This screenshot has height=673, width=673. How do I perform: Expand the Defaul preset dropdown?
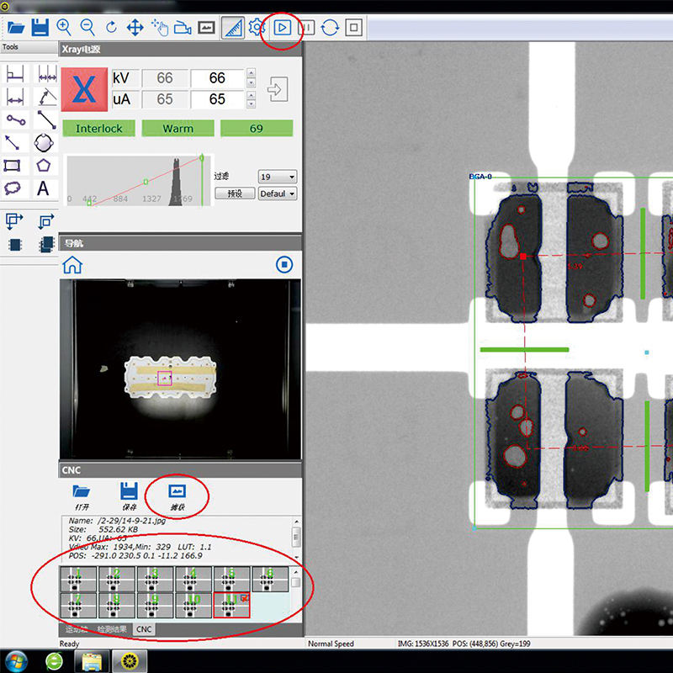pyautogui.click(x=278, y=193)
